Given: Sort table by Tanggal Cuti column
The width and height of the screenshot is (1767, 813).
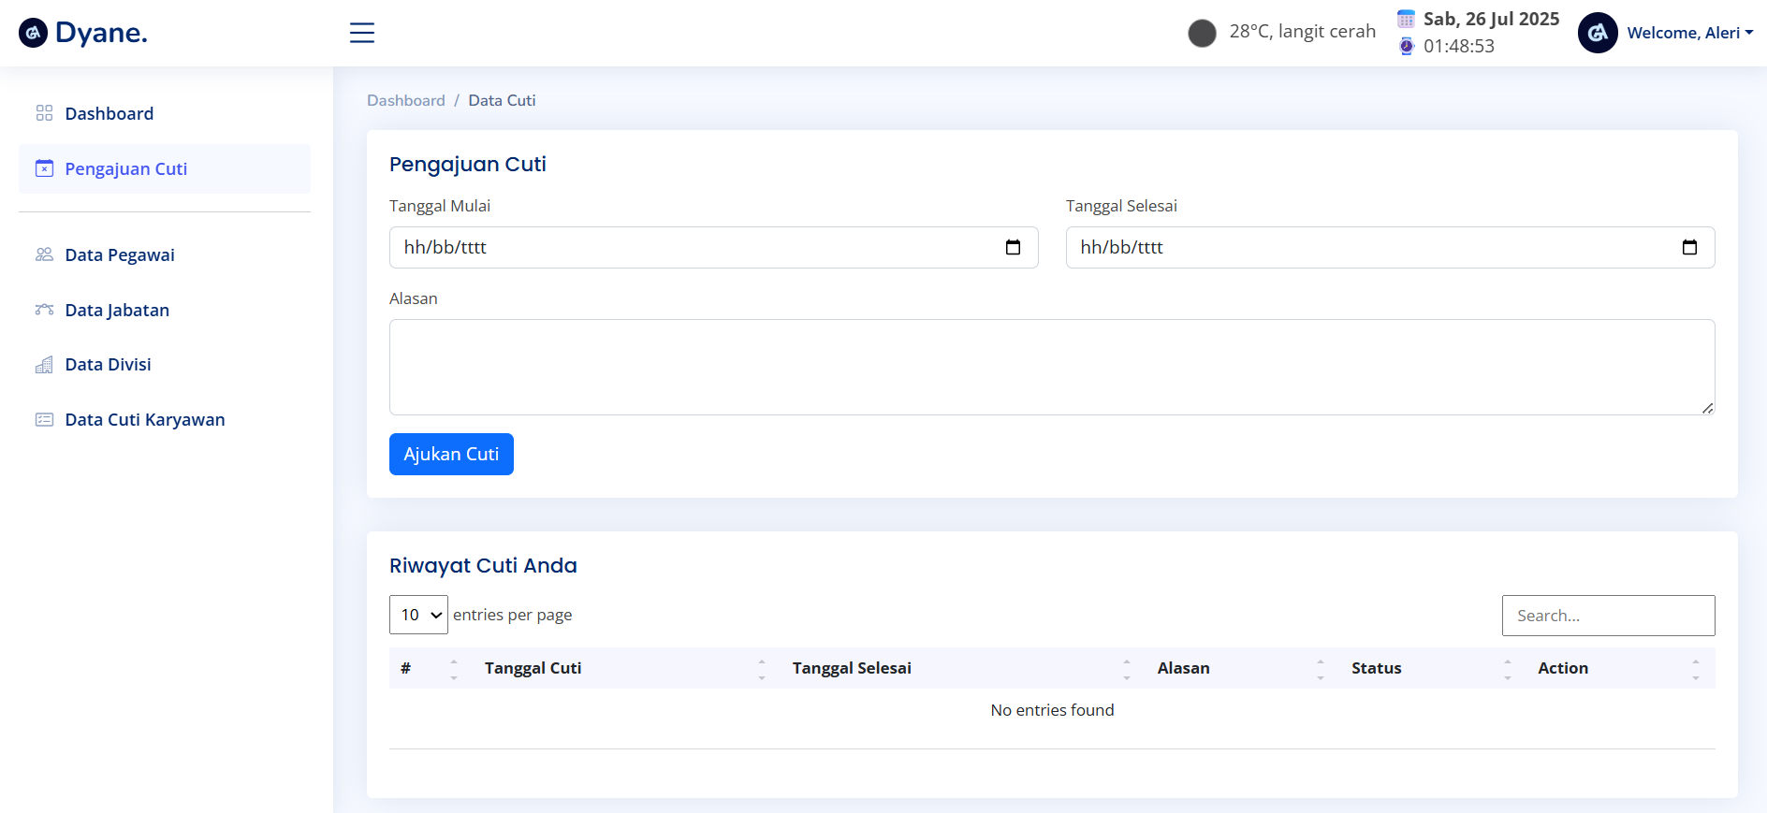Looking at the screenshot, I should [533, 668].
